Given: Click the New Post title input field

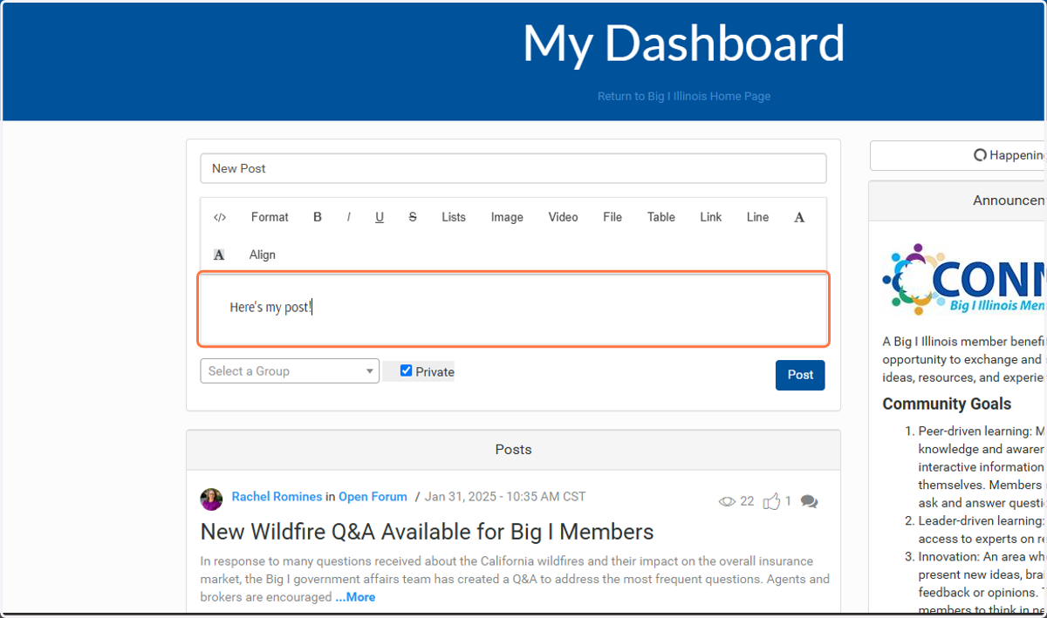Looking at the screenshot, I should click(x=513, y=168).
